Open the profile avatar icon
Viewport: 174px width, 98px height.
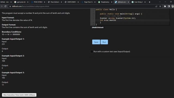[x=173, y=6]
